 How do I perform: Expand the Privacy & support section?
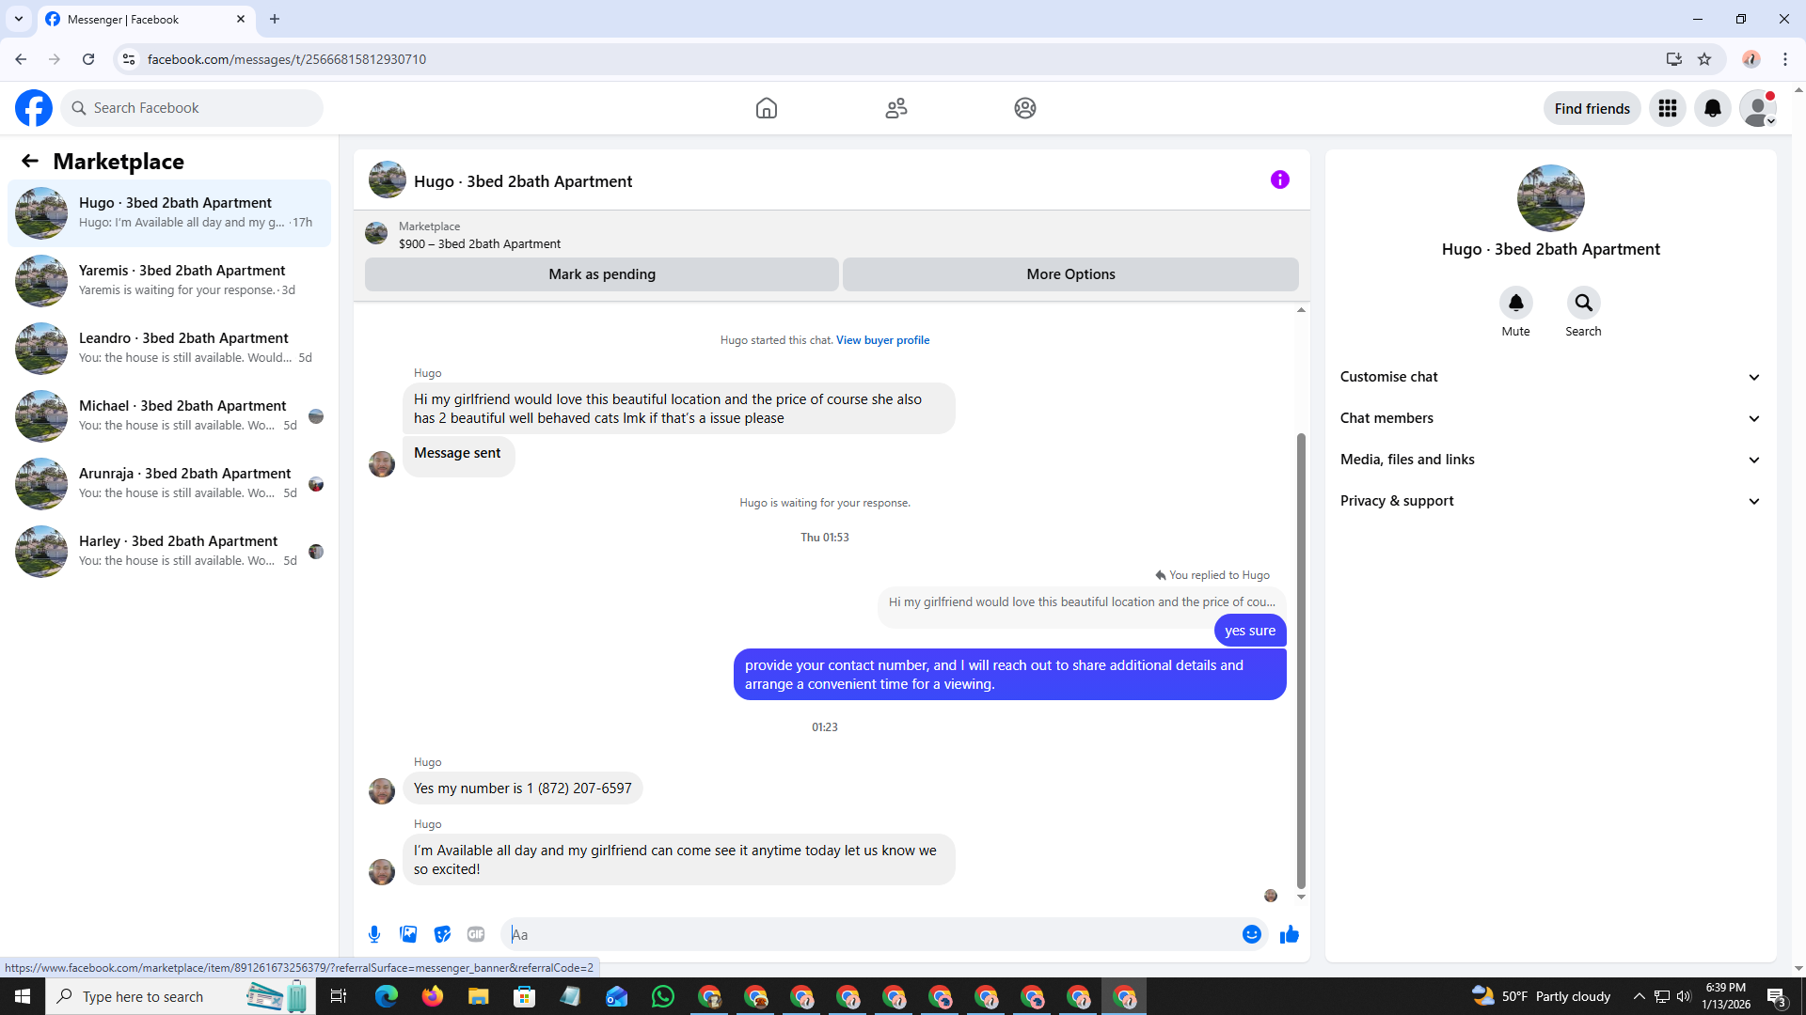(1550, 501)
